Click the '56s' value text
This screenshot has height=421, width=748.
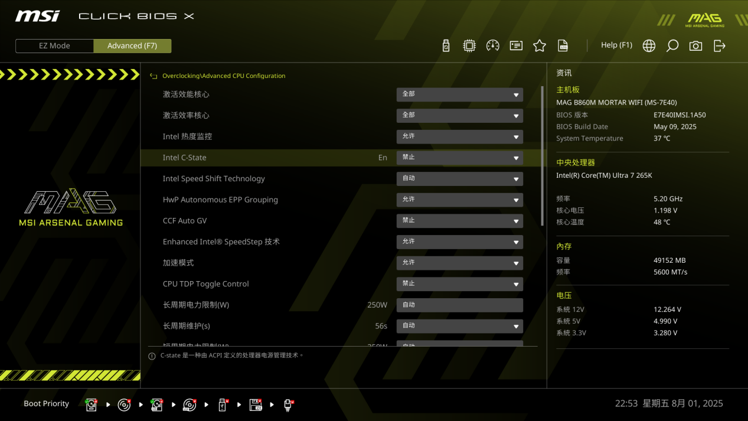pos(381,326)
